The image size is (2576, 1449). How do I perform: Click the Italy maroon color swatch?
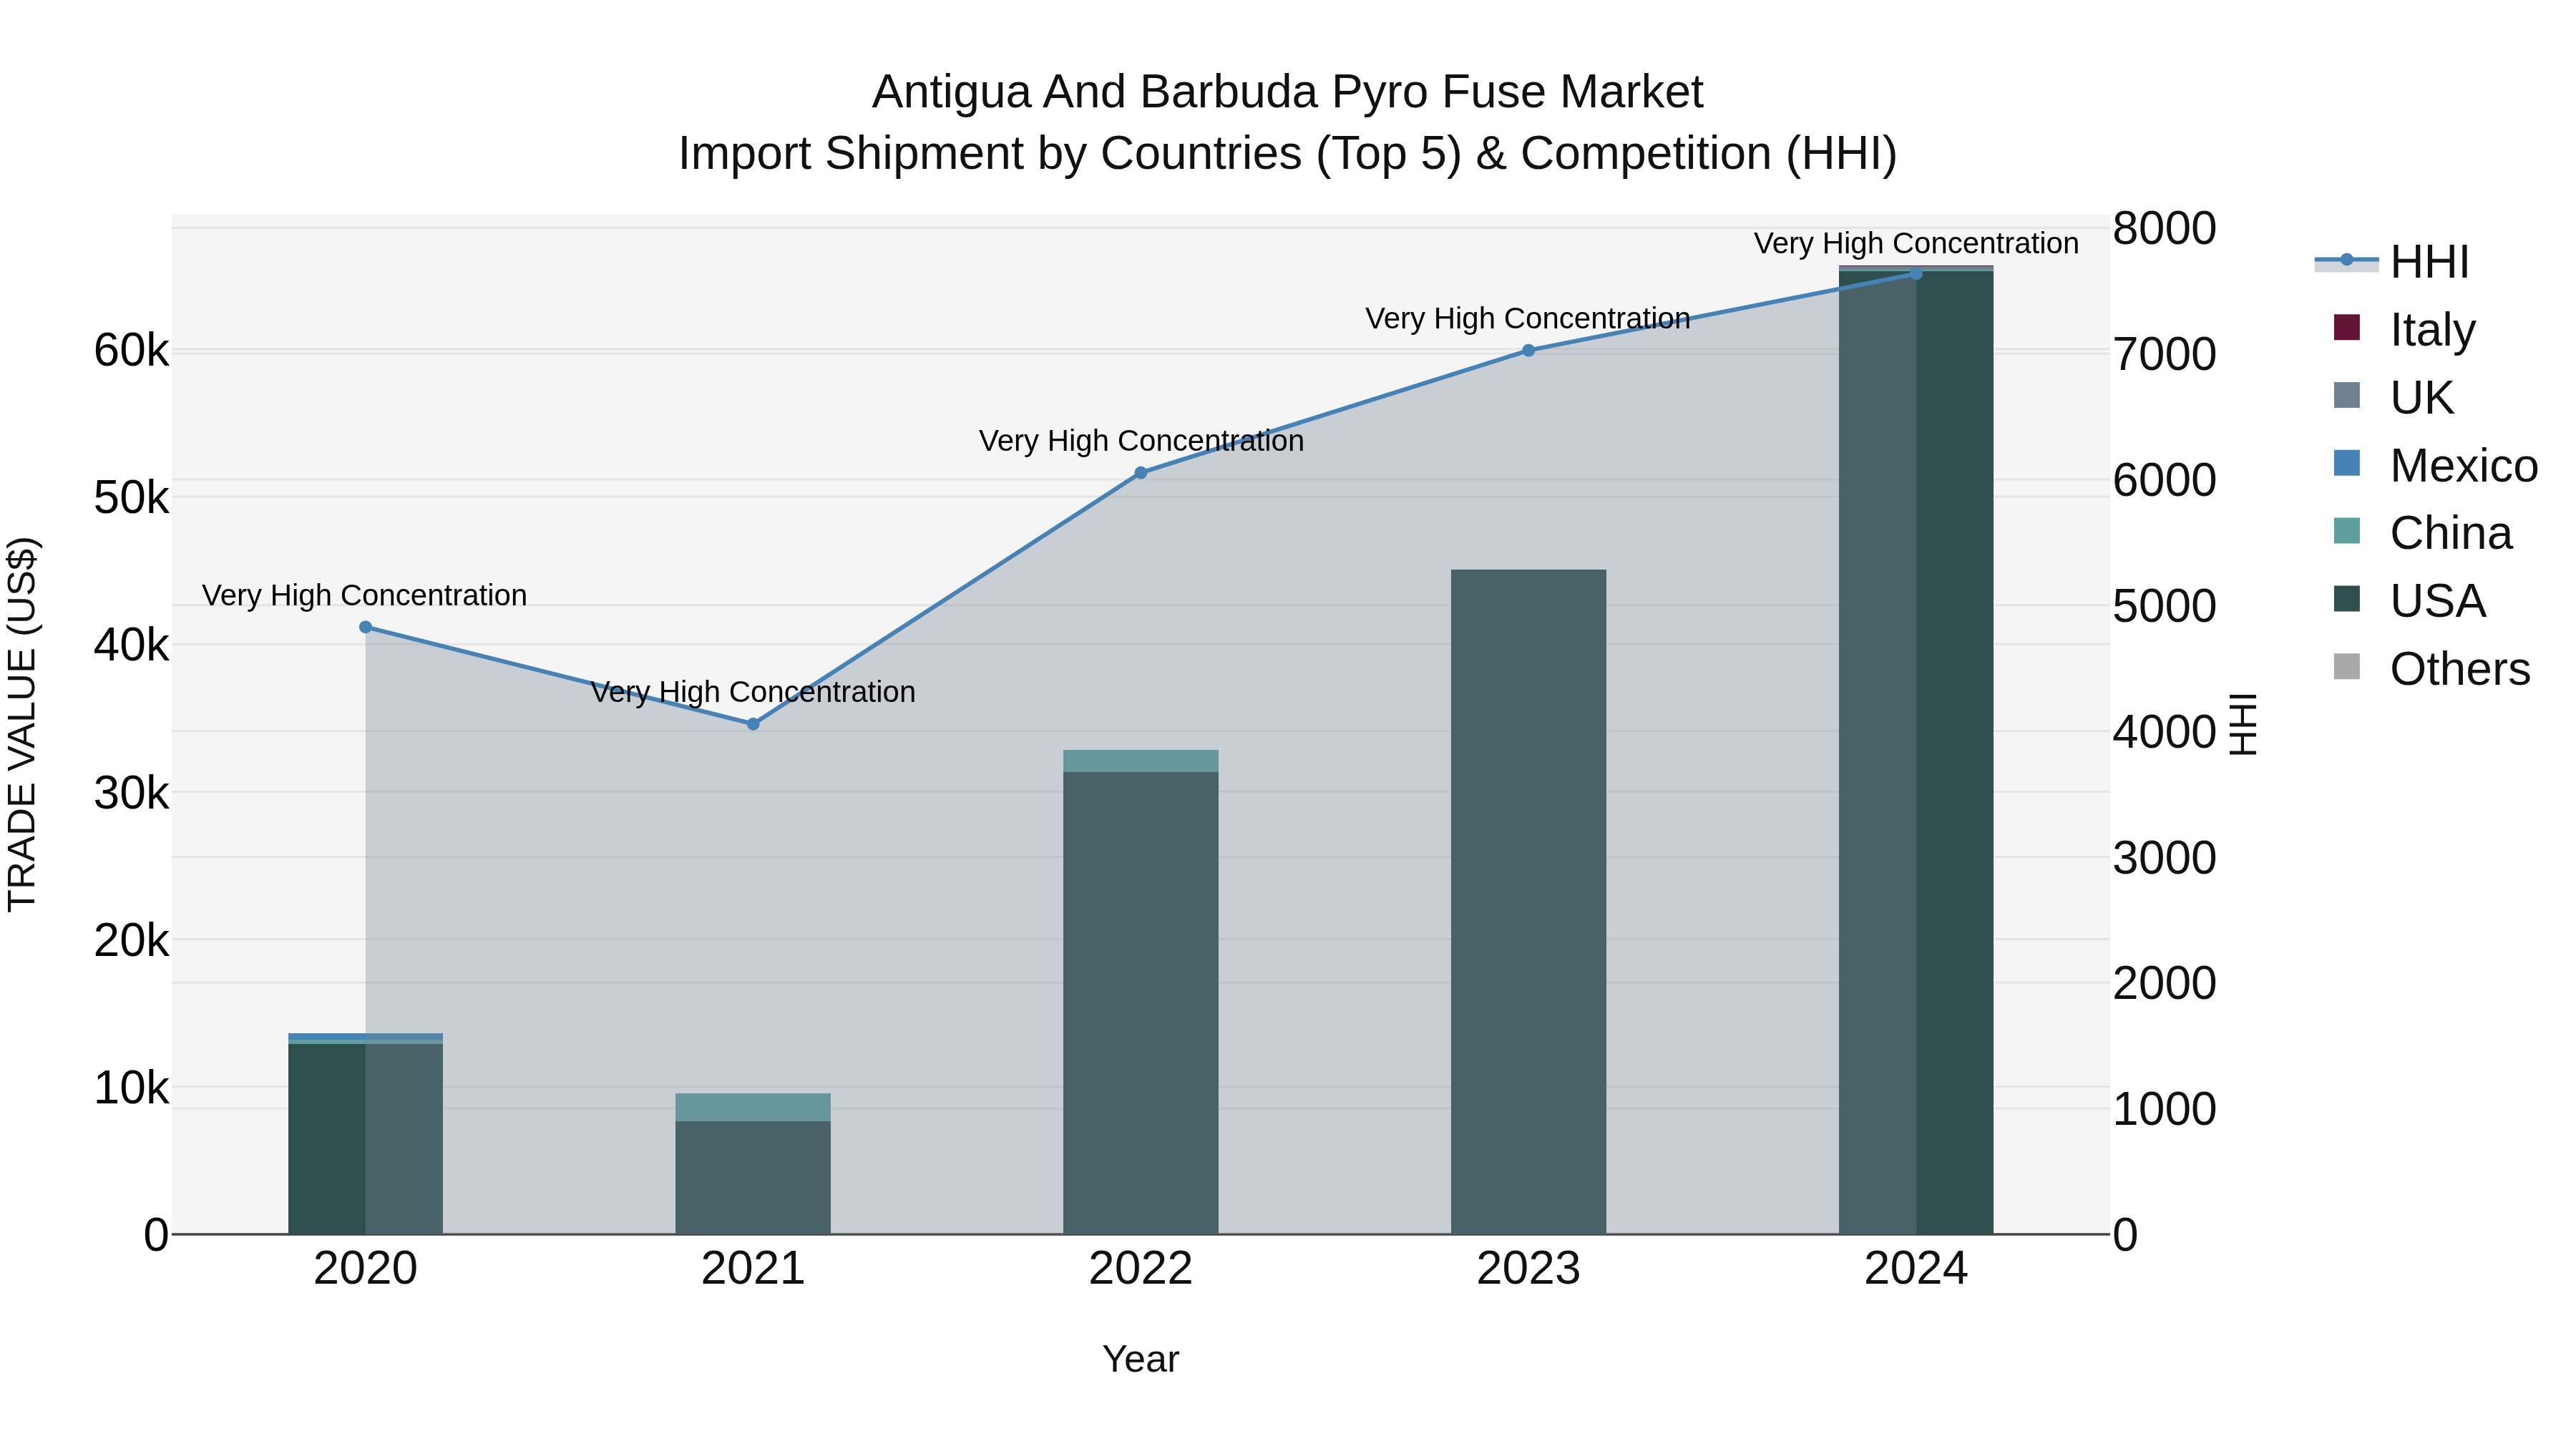coord(2347,327)
